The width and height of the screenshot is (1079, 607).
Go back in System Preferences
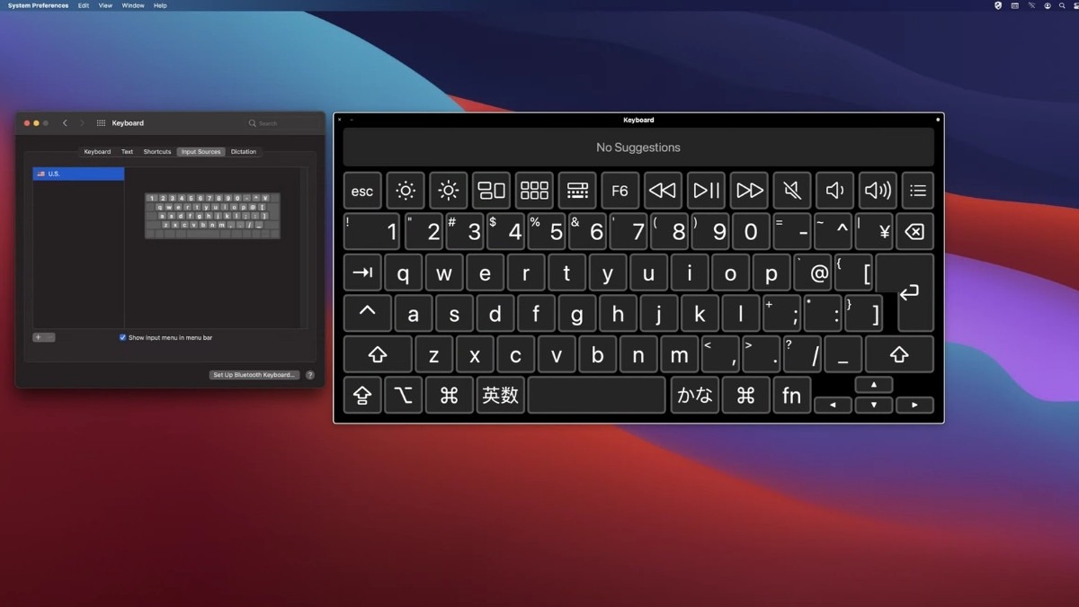[65, 123]
